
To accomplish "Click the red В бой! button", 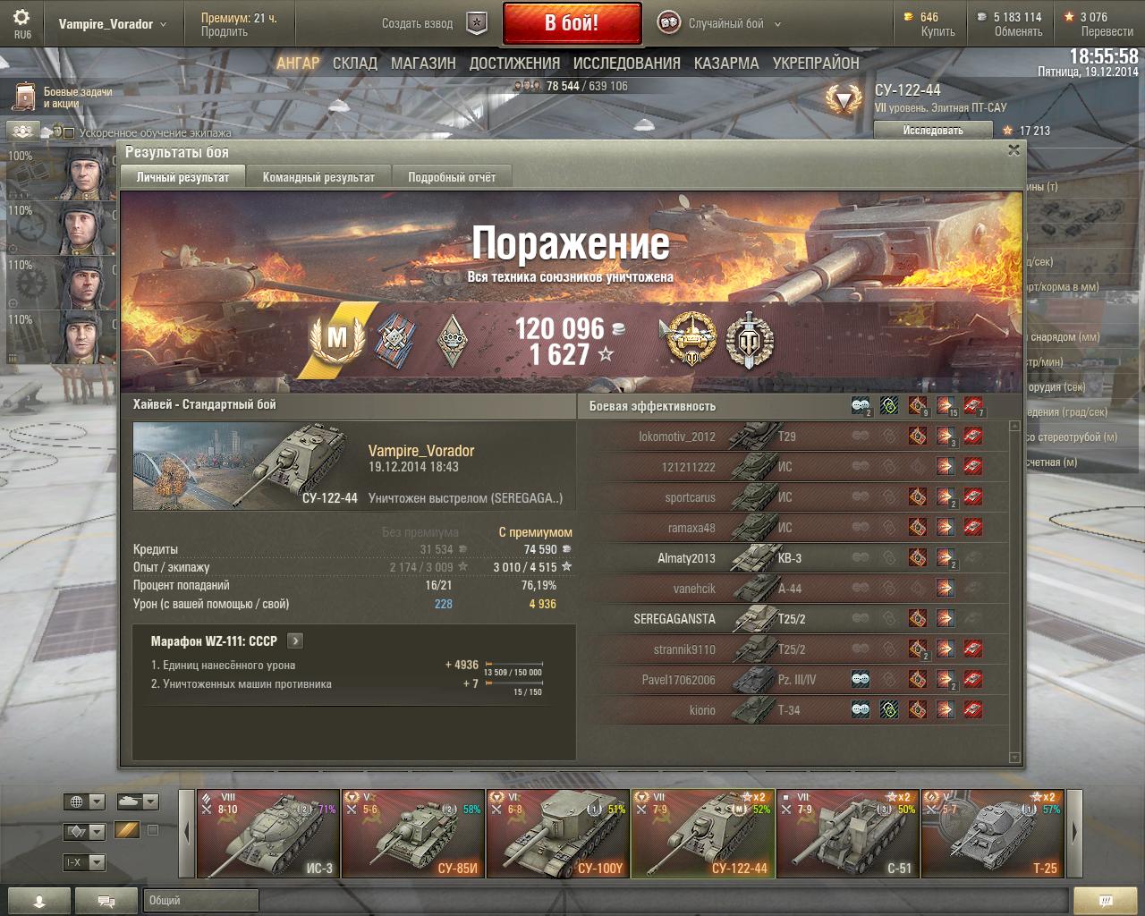I will [x=572, y=23].
